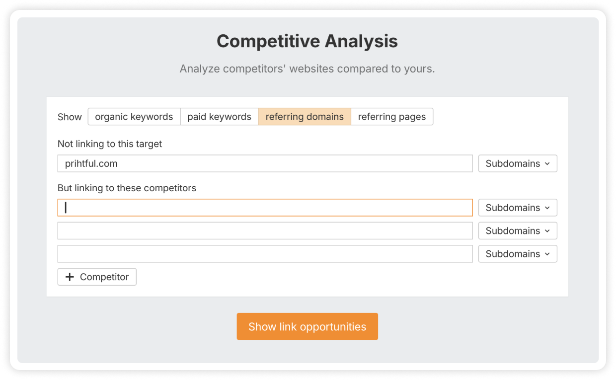Click the "Analyze competitors' websites" subtitle text
616x380 pixels.
click(x=307, y=69)
